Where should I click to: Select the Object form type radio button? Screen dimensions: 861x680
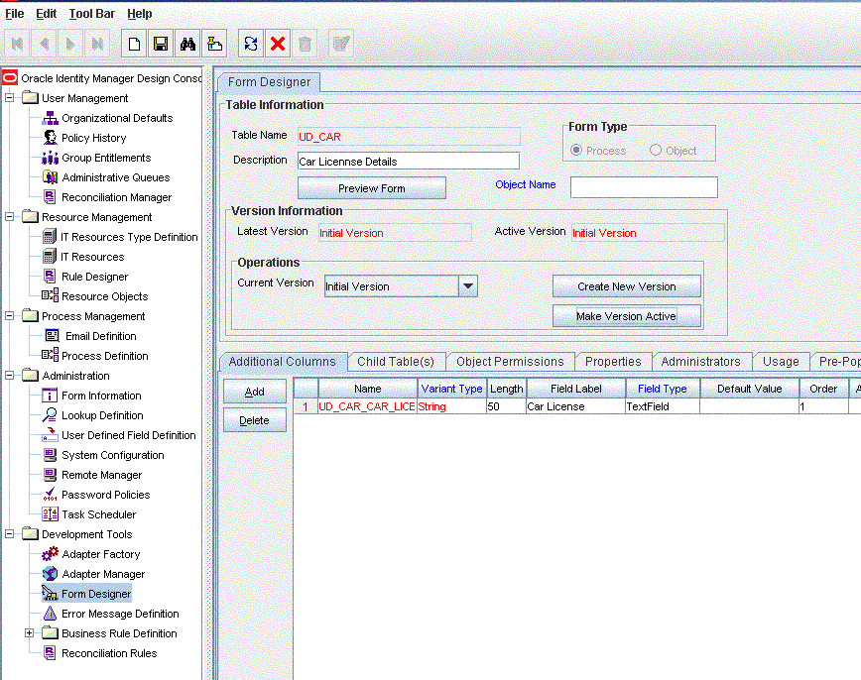click(656, 151)
